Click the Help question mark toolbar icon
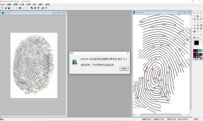Viewport: 203px width, 121px height. click(x=46, y=8)
